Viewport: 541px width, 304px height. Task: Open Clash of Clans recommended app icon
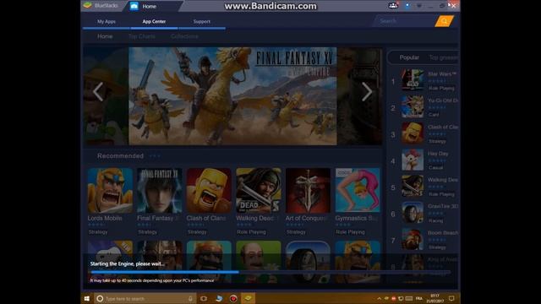pyautogui.click(x=209, y=190)
